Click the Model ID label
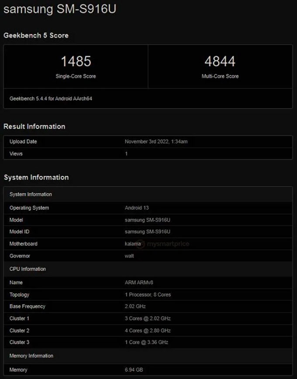Viewport: 297px width, 379px height. point(19,232)
